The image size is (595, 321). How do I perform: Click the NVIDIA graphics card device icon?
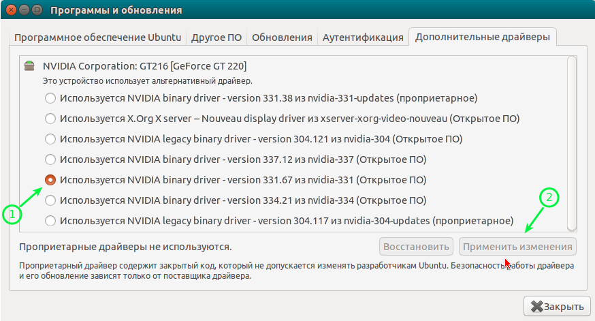pos(29,65)
